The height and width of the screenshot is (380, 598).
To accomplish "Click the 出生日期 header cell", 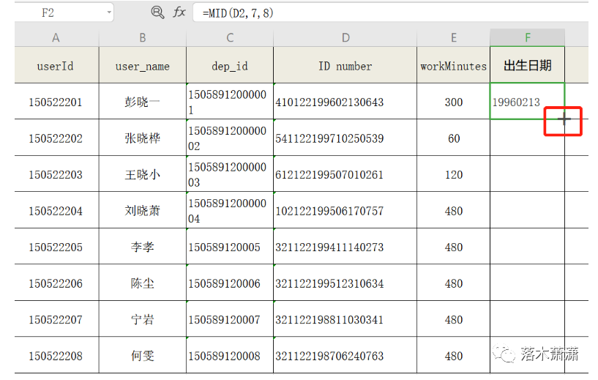I will click(528, 65).
